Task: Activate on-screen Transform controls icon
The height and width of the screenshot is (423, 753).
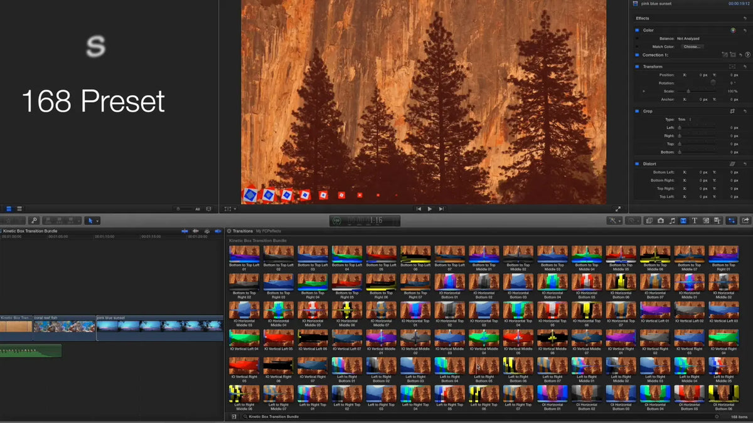Action: (x=732, y=66)
